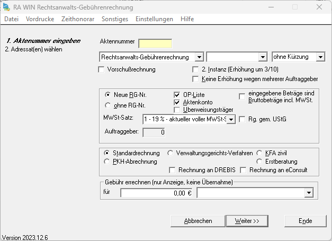The height and width of the screenshot is (241, 332).
Task: Uncheck the OP-Liste checkbox
Action: pos(177,95)
